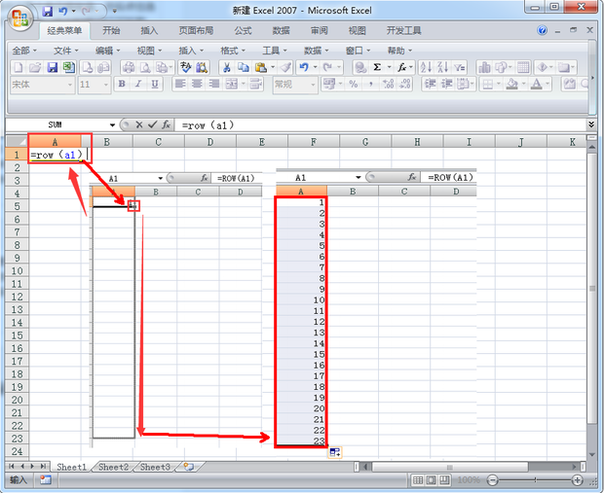Toggle Bold formatting
The width and height of the screenshot is (604, 493).
coord(122,84)
